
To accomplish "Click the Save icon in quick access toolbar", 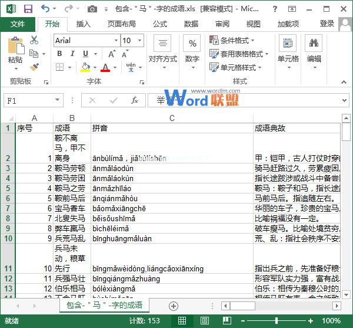I will (28, 9).
